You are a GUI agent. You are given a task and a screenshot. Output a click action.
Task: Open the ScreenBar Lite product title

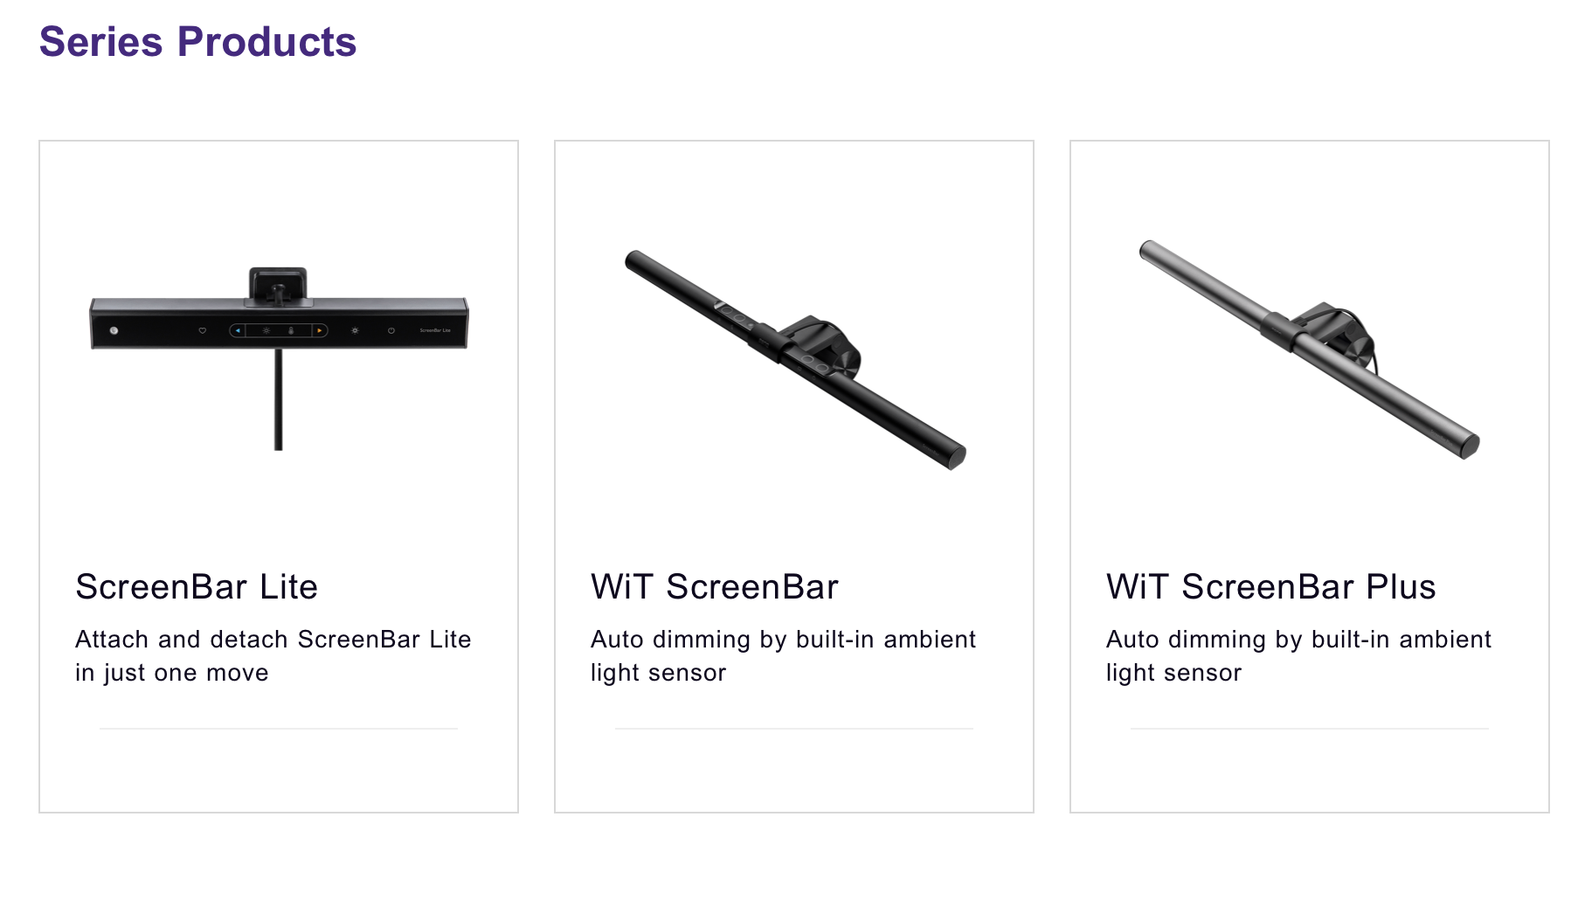pos(197,586)
